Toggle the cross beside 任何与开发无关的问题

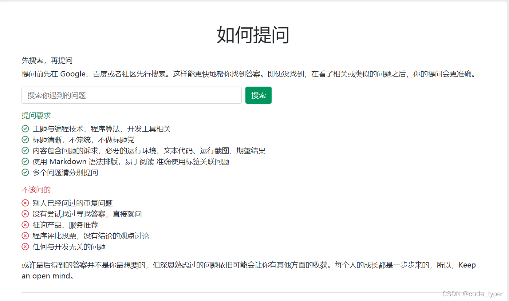coord(25,247)
